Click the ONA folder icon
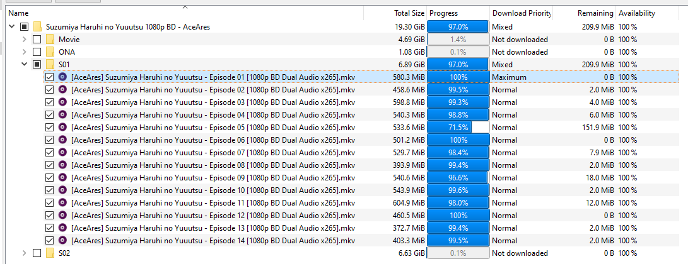Image resolution: width=688 pixels, height=264 pixels. point(50,52)
